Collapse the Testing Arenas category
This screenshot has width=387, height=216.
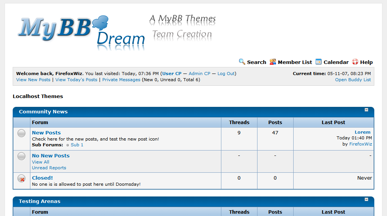(366, 200)
